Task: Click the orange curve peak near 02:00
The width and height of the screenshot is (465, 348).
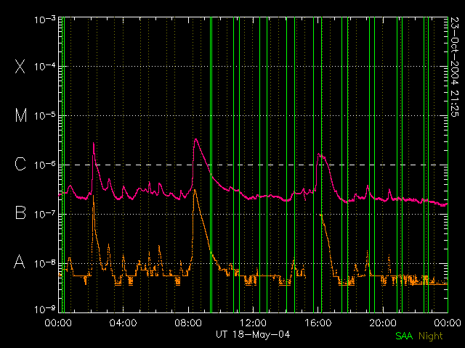Action: click(94, 196)
